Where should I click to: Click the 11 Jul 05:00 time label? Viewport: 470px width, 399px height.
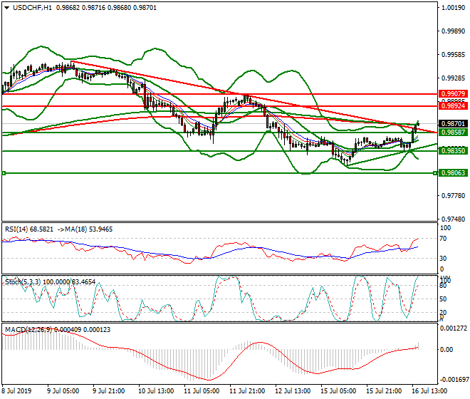[202, 391]
